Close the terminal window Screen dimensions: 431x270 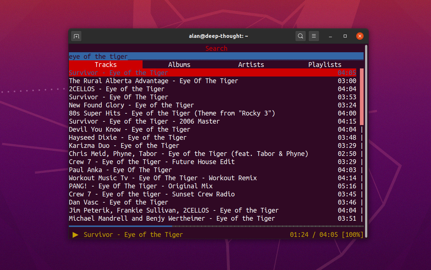click(360, 36)
